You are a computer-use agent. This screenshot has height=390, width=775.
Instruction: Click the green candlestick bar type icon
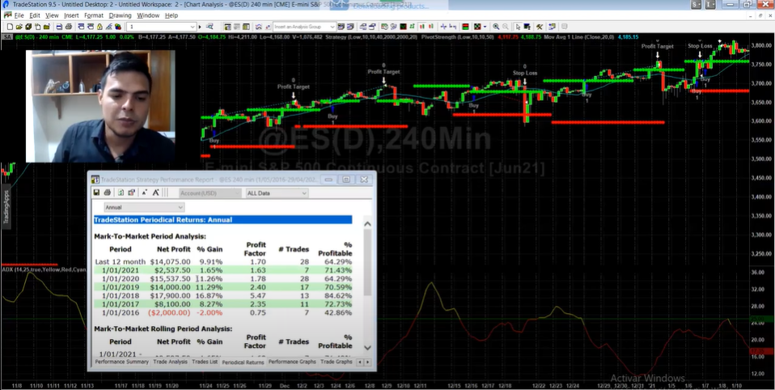(422, 27)
